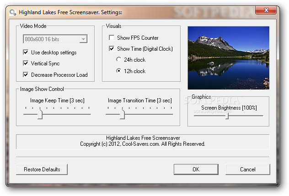Click the Image Keep Time [3 sec] label

57,101
